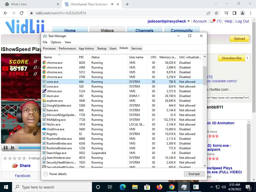Pause the video with the pause button

coord(5,147)
